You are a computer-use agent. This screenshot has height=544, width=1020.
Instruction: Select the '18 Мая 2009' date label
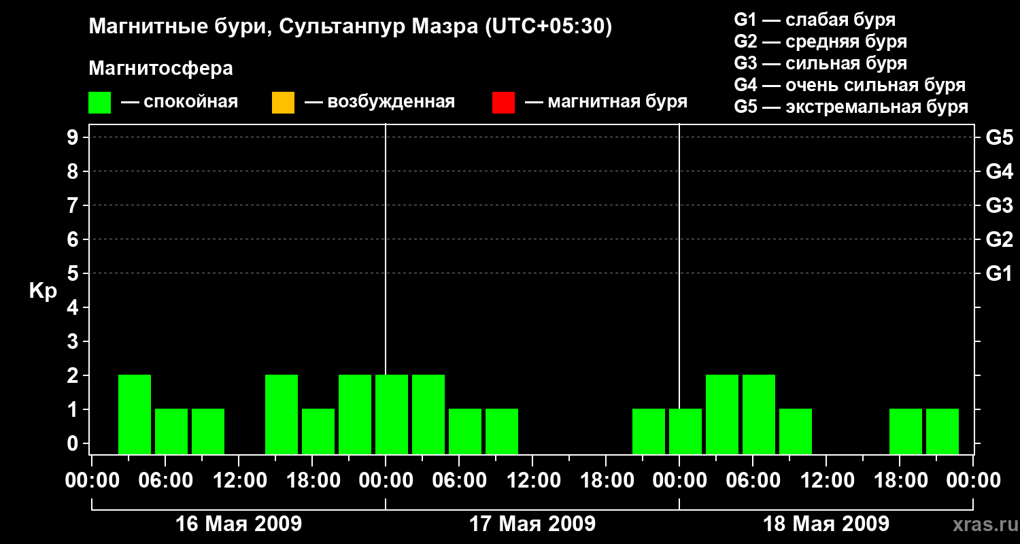826,524
